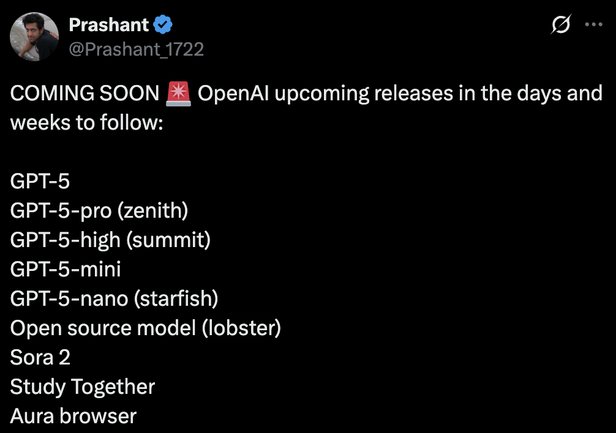The height and width of the screenshot is (433, 616).
Task: Open Prashant's profile picture
Action: click(x=34, y=37)
